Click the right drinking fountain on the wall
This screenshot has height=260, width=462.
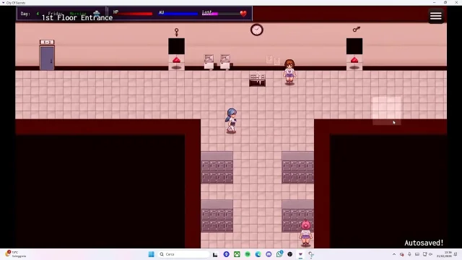(x=225, y=61)
